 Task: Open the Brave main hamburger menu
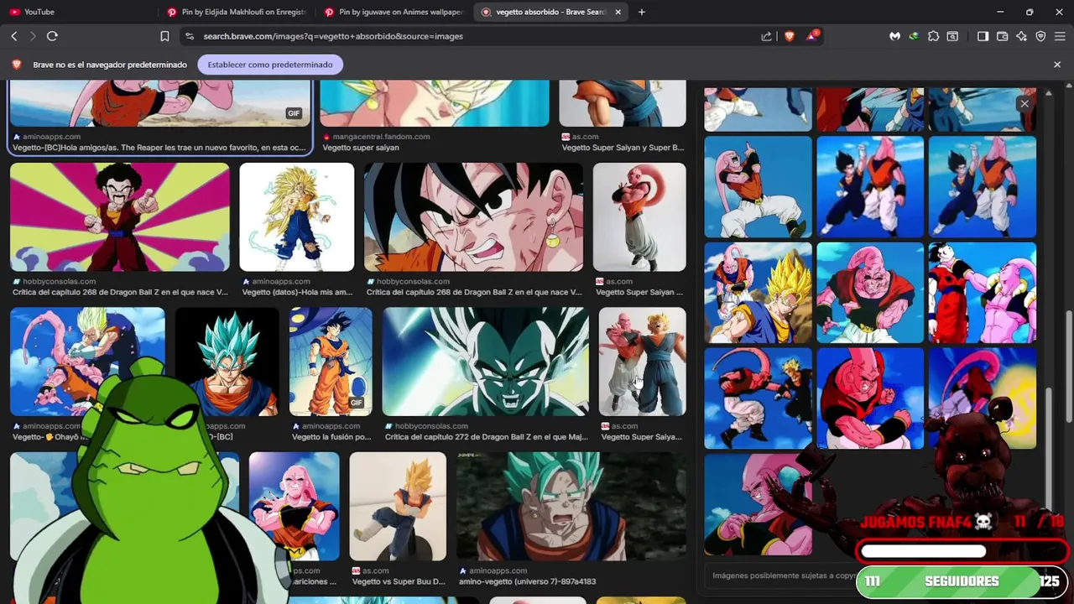pyautogui.click(x=1059, y=36)
